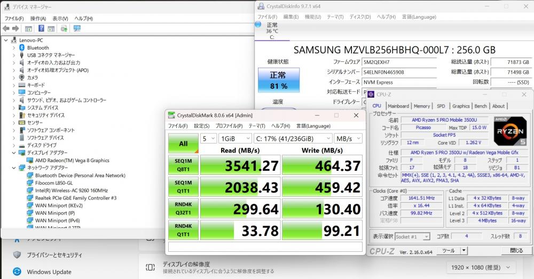Click the blue help icon in Device Manager toolbar
The height and width of the screenshot is (279, 534).
click(41, 29)
